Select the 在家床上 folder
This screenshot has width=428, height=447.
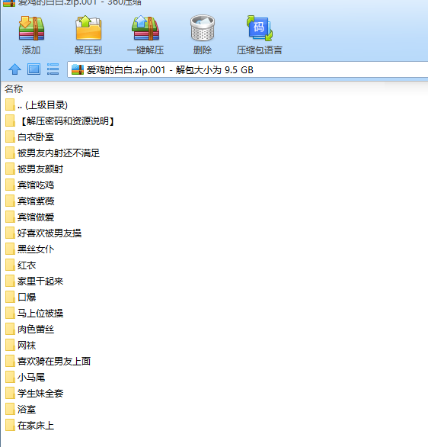tap(30, 426)
